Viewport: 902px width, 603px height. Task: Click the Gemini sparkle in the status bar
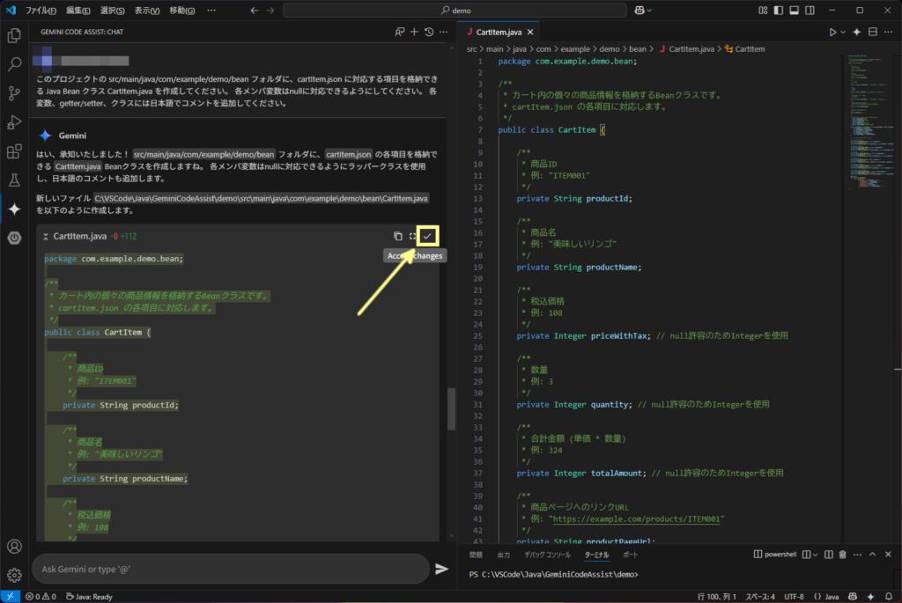(870, 597)
